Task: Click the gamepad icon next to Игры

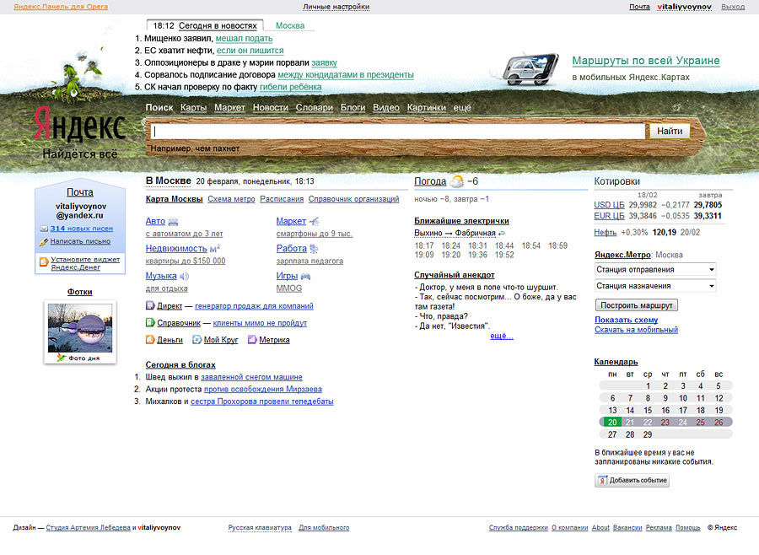Action: click(305, 276)
